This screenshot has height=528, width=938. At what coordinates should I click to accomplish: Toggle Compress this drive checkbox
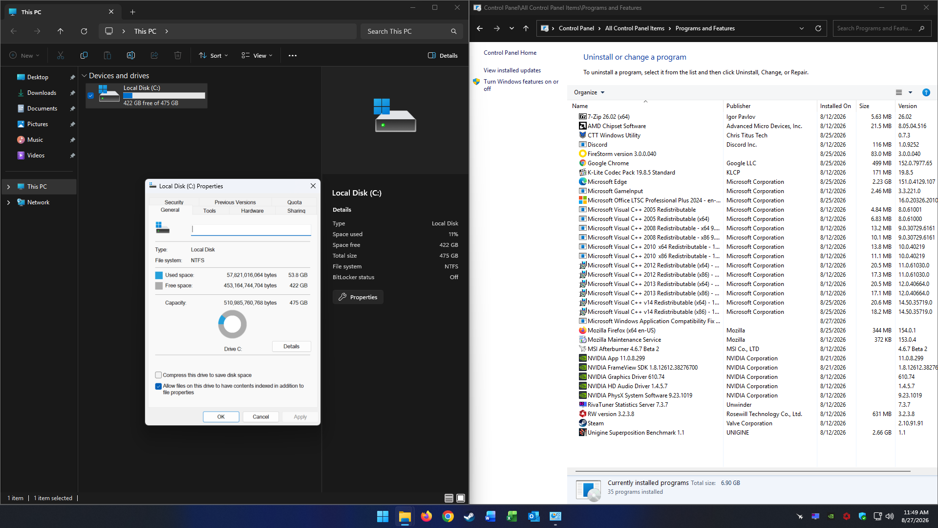point(158,375)
